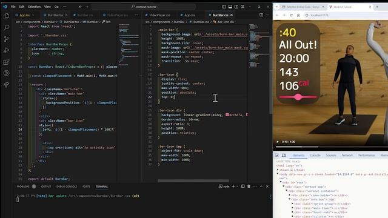Open more actions for left editor group
This screenshot has width=388, height=218.
click(x=136, y=15)
